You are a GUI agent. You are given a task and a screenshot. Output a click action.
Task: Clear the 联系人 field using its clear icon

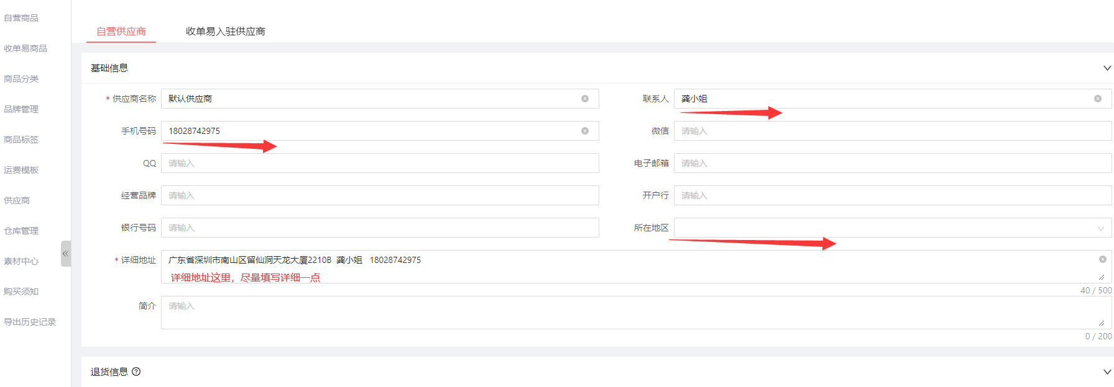point(1097,99)
